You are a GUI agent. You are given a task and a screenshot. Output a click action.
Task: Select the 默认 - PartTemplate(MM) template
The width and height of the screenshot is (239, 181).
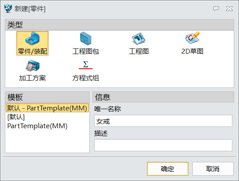coord(47,108)
